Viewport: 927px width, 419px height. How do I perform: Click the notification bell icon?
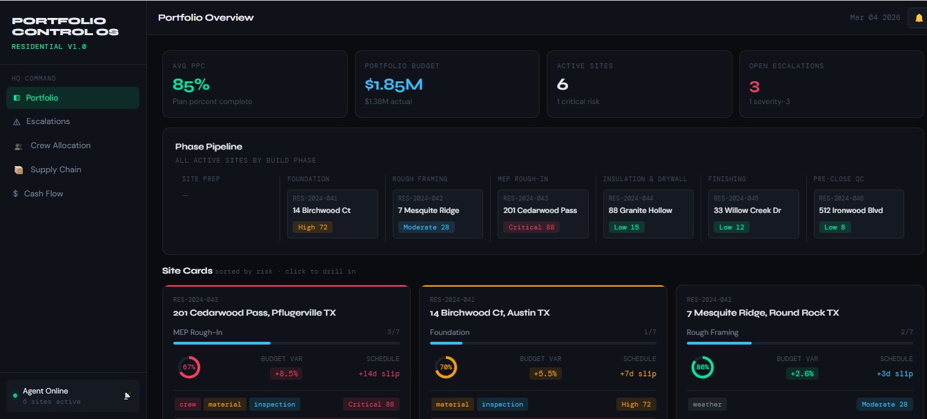click(x=918, y=19)
